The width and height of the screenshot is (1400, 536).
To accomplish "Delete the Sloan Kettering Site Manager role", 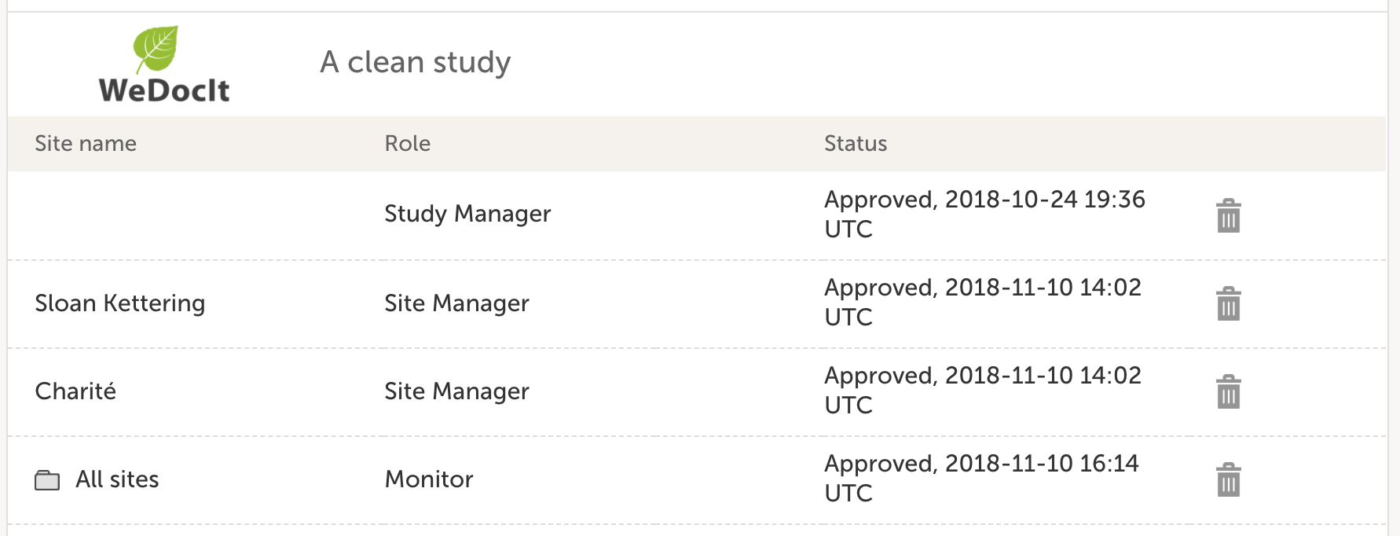I will pos(1228,303).
